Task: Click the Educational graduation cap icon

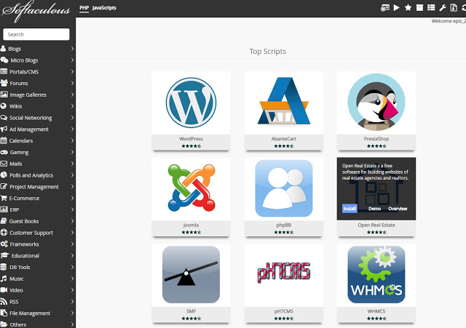Action: tap(4, 255)
